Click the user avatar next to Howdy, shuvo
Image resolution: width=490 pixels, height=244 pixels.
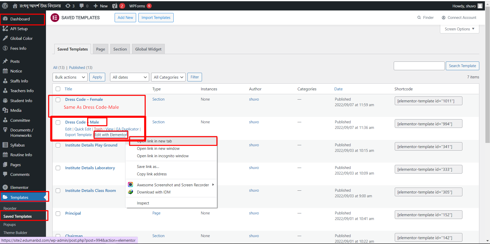pos(480,6)
